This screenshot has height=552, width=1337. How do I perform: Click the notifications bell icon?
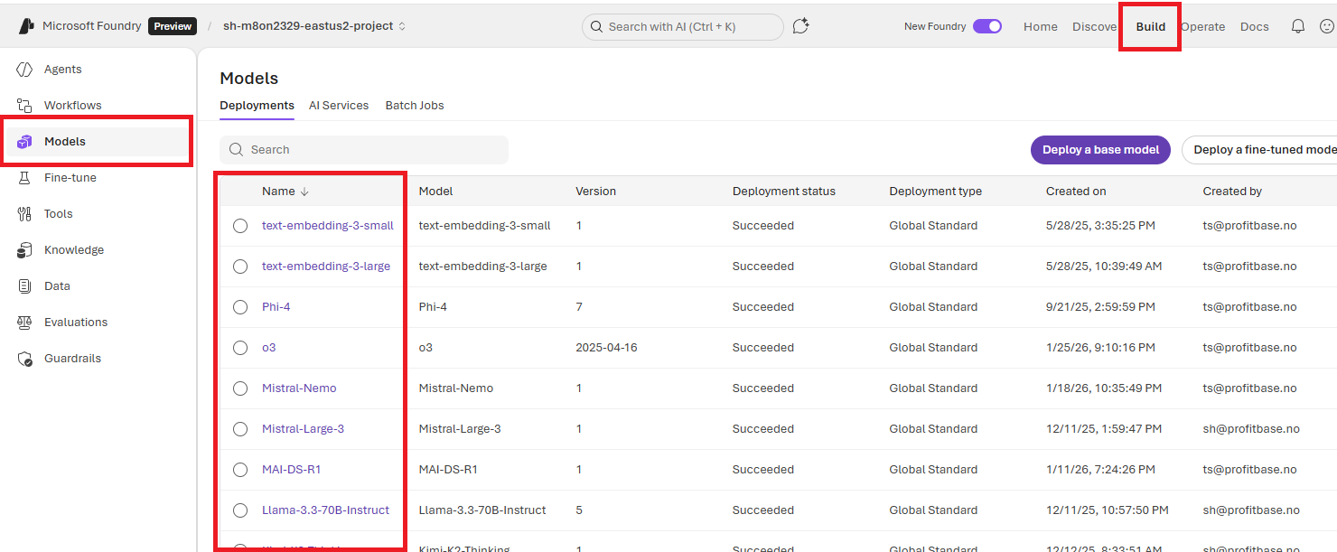pos(1298,26)
